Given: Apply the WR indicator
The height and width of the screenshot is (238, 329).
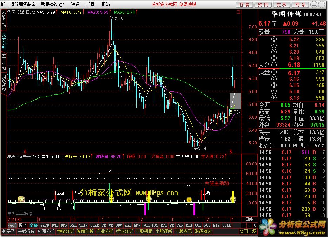Looking at the screenshot, I should tap(172, 226).
